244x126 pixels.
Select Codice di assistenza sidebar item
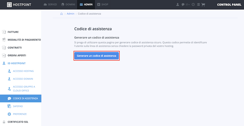pyautogui.click(x=21, y=99)
